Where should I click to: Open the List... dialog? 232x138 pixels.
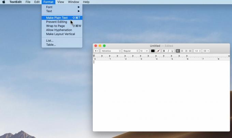coord(62,40)
